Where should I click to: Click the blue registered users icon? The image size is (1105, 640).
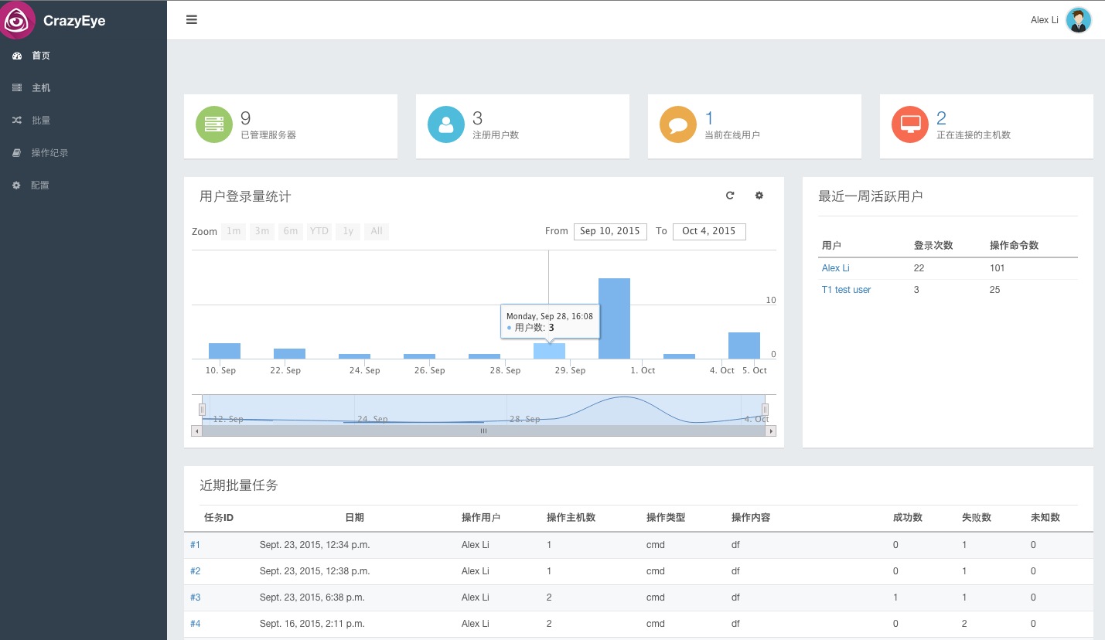446,124
